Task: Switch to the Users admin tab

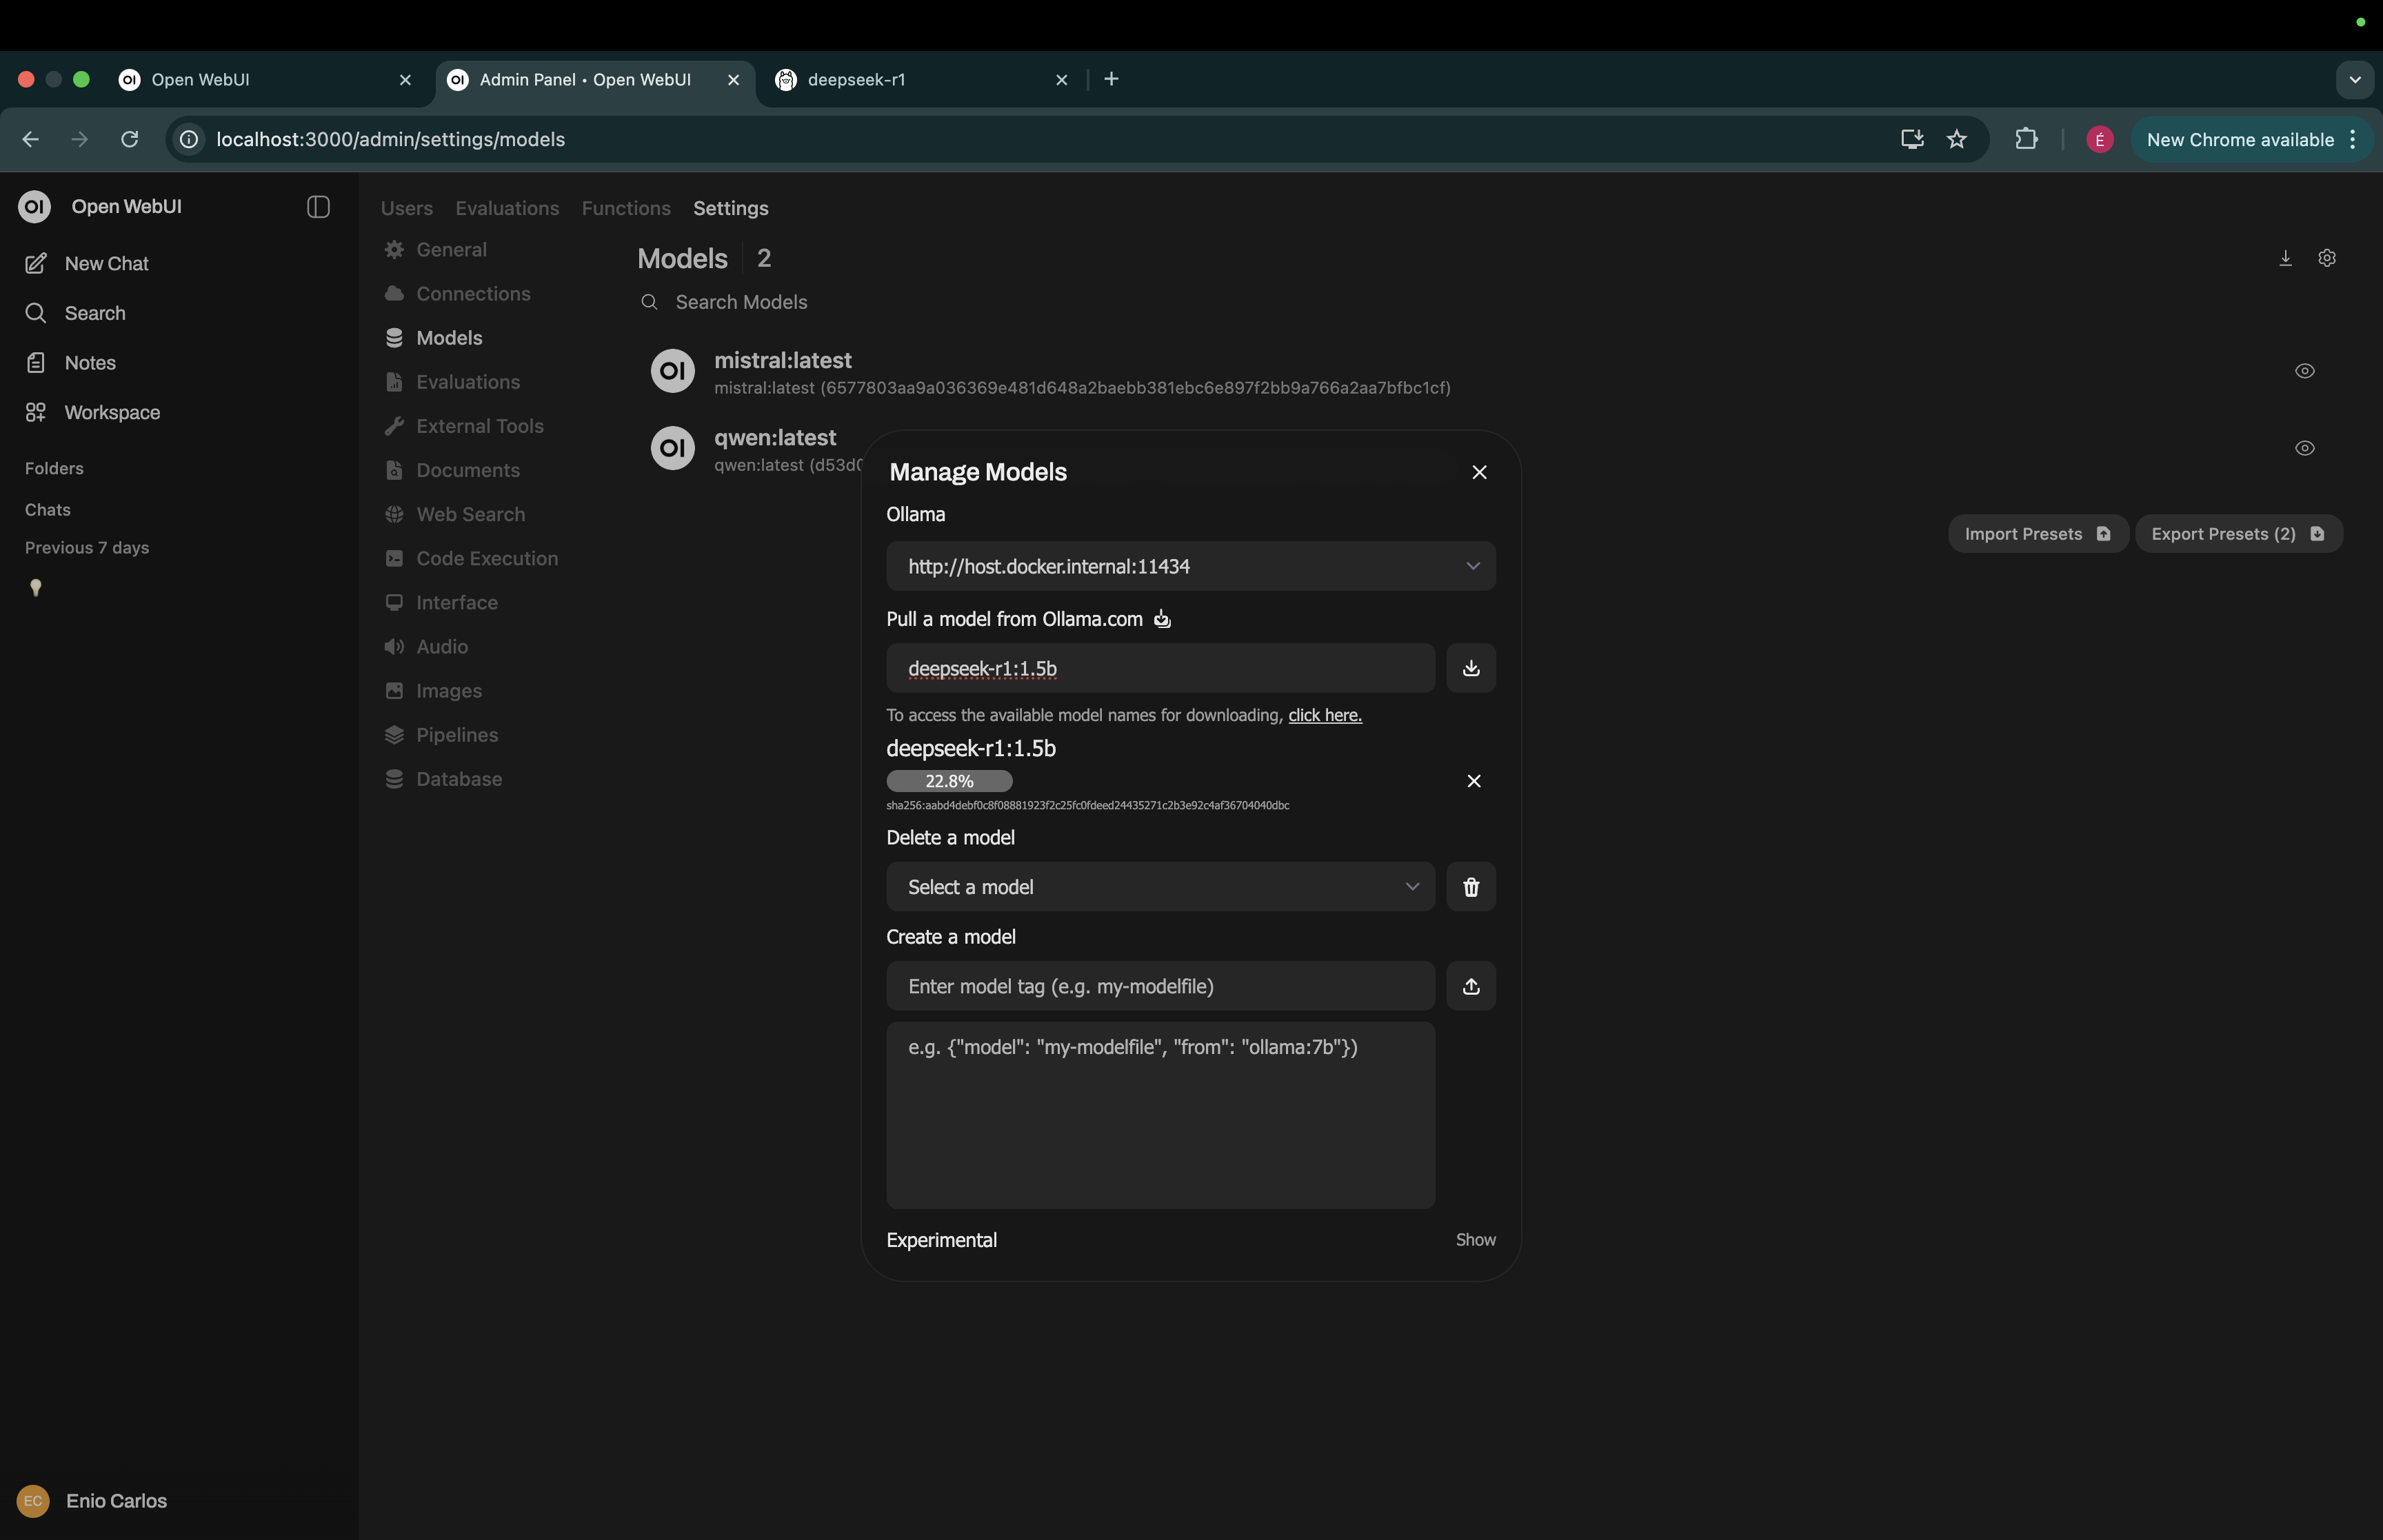Action: click(406, 208)
